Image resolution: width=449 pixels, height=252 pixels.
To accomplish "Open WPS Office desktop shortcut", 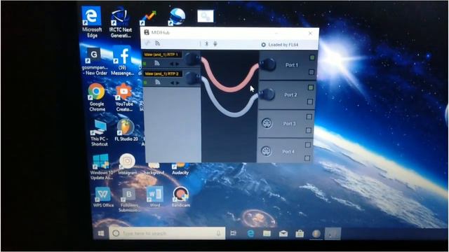I will click(x=103, y=197).
